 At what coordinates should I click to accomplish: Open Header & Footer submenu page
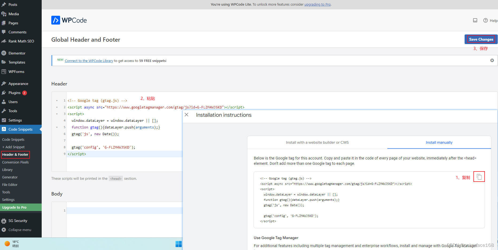(x=15, y=154)
